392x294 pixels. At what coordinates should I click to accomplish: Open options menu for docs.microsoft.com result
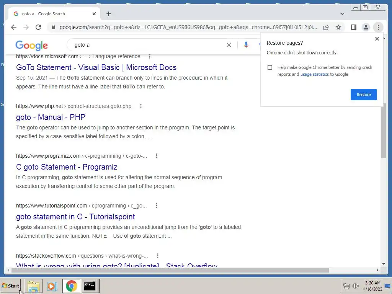(150, 57)
